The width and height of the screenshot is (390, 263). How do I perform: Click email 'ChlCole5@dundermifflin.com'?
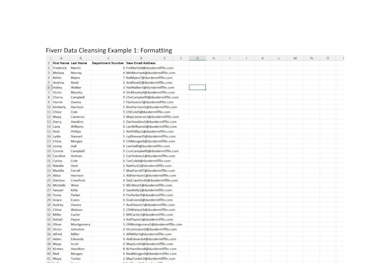[148, 112]
